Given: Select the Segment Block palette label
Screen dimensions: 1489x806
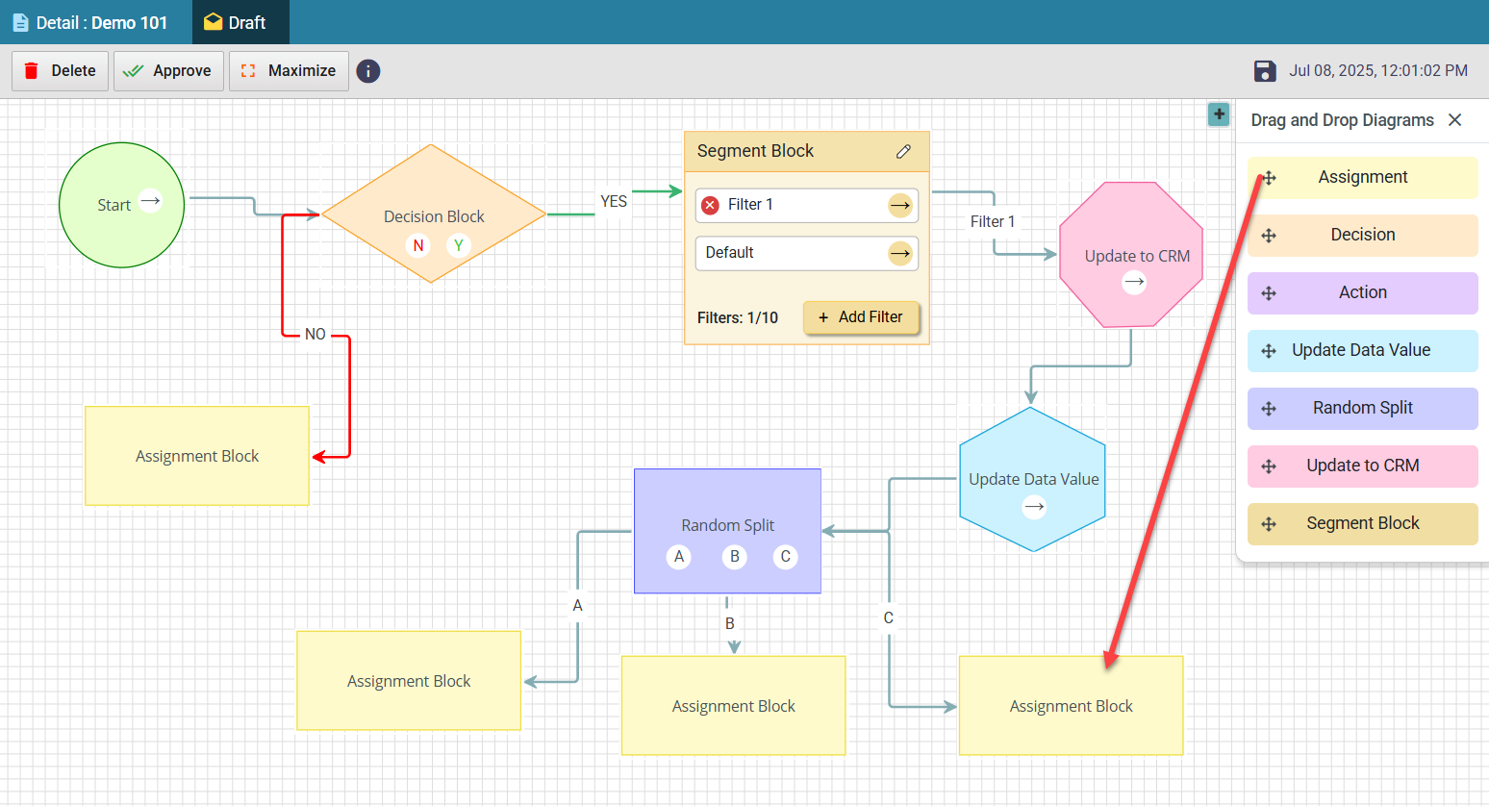Looking at the screenshot, I should 1363,523.
